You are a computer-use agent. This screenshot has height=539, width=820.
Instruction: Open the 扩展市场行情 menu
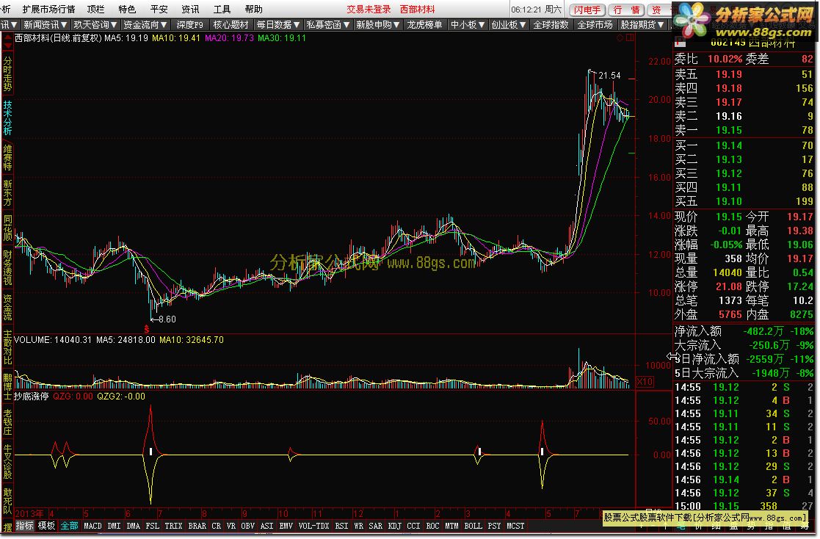(48, 9)
